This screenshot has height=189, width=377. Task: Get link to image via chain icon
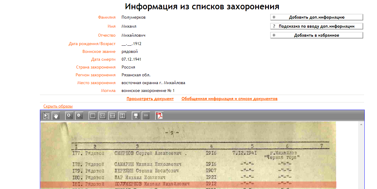(x=146, y=115)
